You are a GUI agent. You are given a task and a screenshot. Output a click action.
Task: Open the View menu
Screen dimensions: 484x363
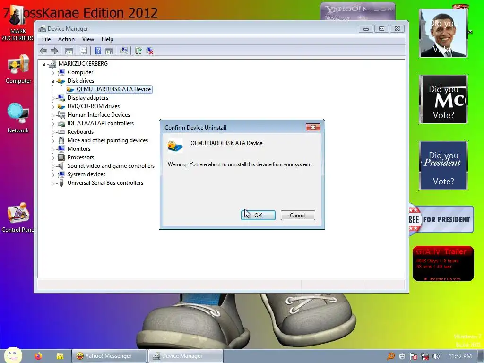(x=88, y=39)
